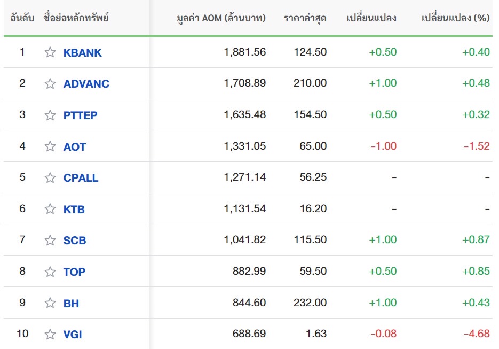Open the KBANK stock link
Screen dimensions: 499x349
point(82,52)
